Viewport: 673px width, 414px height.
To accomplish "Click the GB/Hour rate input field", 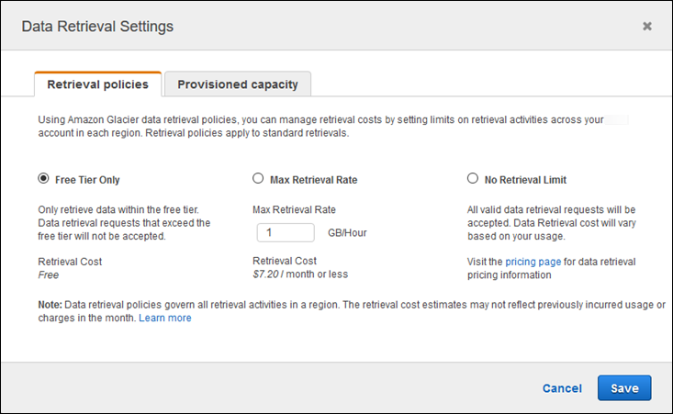I will 286,232.
